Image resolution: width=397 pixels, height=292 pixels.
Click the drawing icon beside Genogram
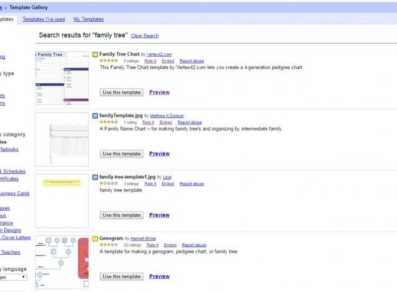click(x=94, y=238)
